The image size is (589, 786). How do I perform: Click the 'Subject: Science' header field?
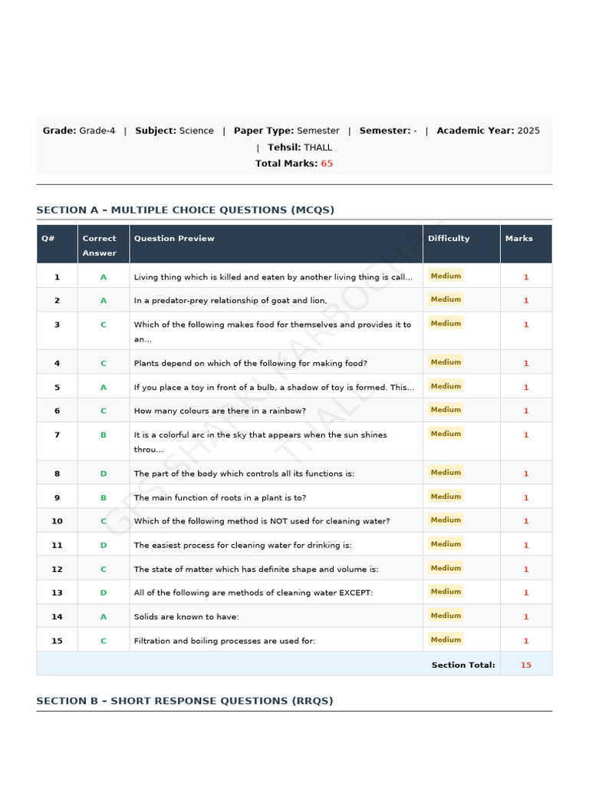[174, 130]
